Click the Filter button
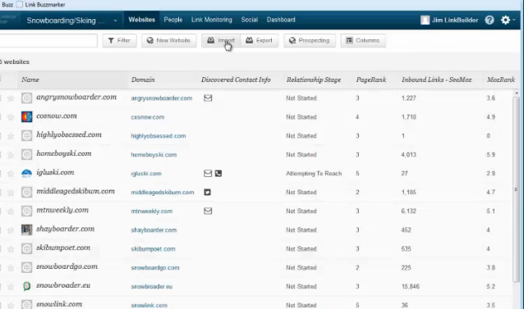This screenshot has width=524, height=309. point(119,40)
